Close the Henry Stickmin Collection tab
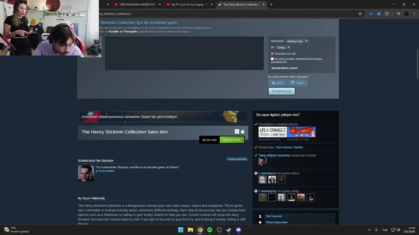The image size is (419, 235). click(x=264, y=5)
